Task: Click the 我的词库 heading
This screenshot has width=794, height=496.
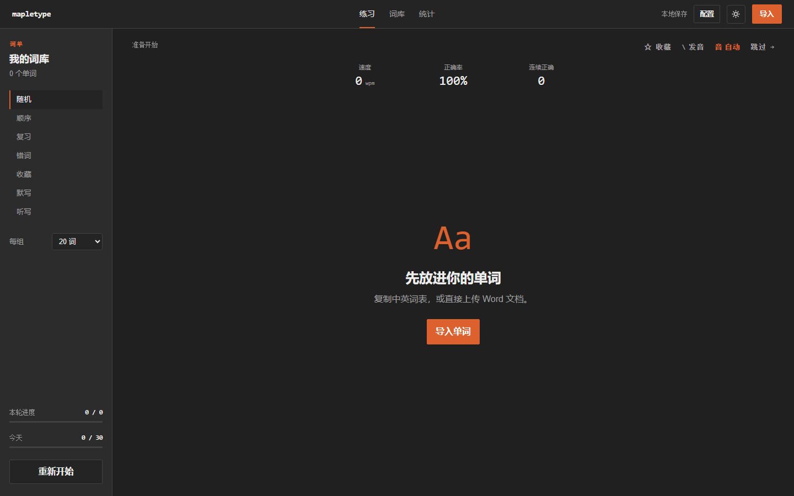Action: [x=29, y=59]
